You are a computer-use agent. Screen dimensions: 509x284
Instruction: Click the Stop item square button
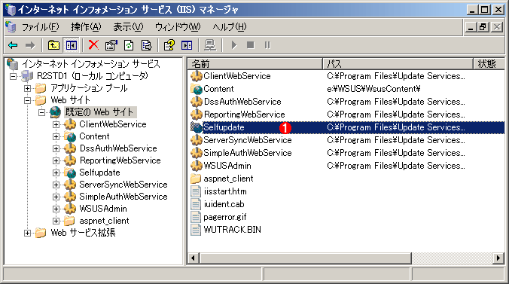tap(250, 45)
